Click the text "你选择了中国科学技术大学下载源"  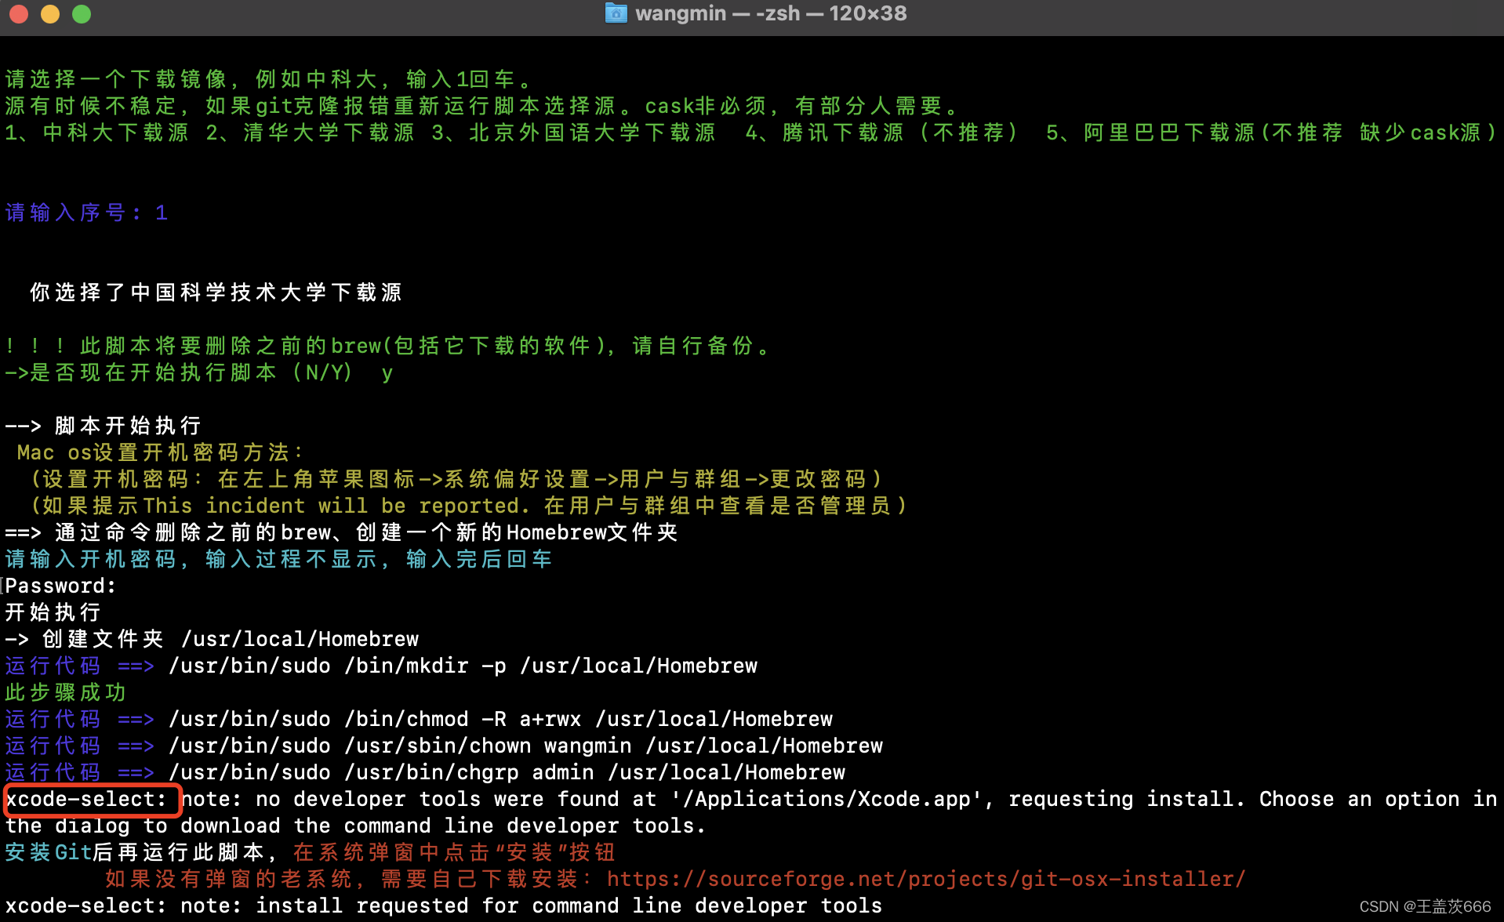(216, 292)
